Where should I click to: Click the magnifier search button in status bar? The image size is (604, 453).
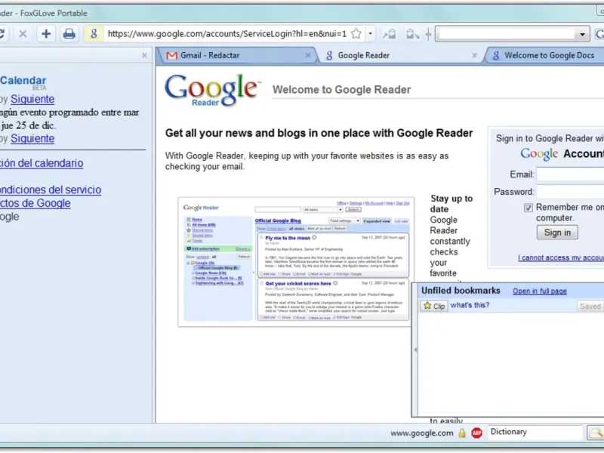click(595, 433)
